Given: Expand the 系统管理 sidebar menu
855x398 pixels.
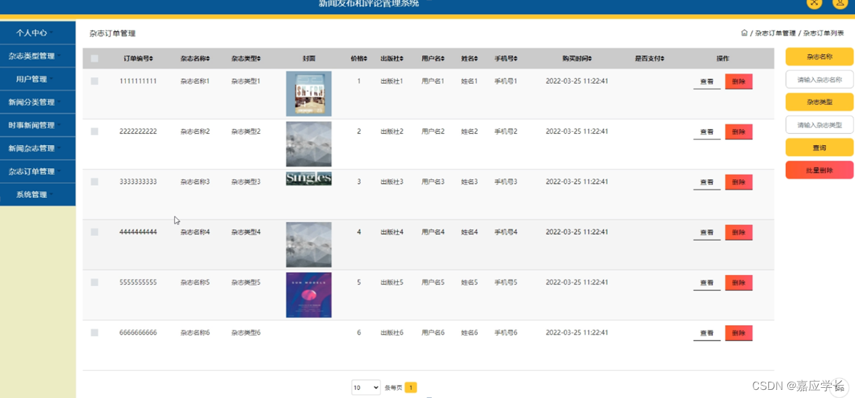Looking at the screenshot, I should (37, 195).
